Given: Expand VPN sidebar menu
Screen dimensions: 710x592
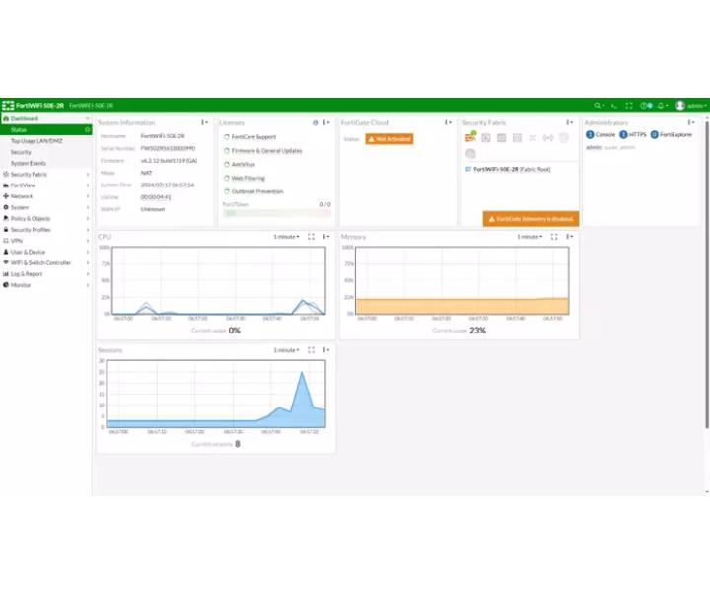Looking at the screenshot, I should 45,241.
